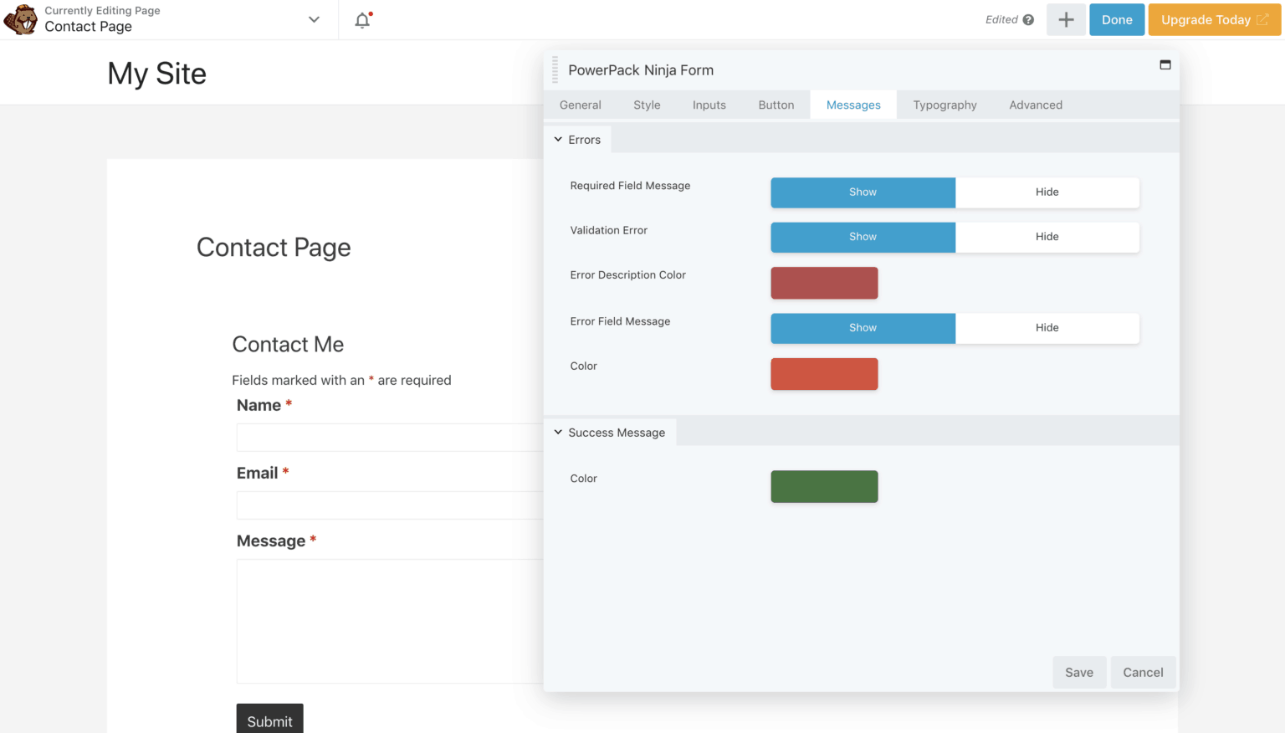This screenshot has width=1285, height=733.
Task: Grab the panel drag handle dots
Action: point(553,70)
